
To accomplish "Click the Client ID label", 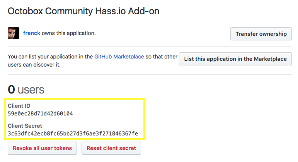I will [x=19, y=106].
